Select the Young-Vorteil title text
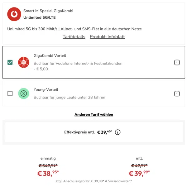187x187 pixels. (46, 89)
